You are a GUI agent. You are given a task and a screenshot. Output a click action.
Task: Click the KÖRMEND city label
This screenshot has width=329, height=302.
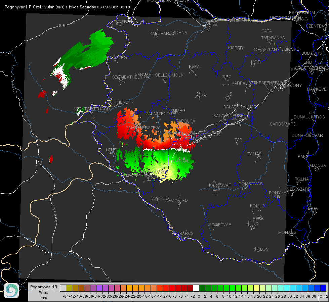click(118, 102)
